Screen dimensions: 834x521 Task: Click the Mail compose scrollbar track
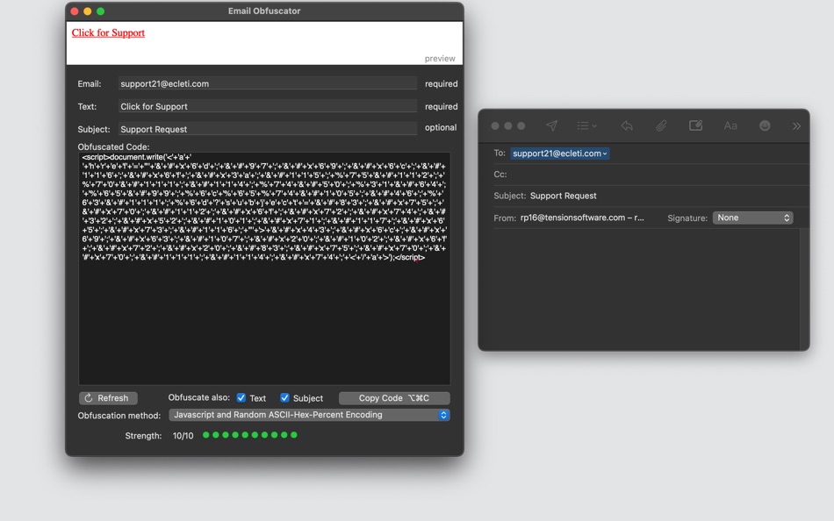804,289
